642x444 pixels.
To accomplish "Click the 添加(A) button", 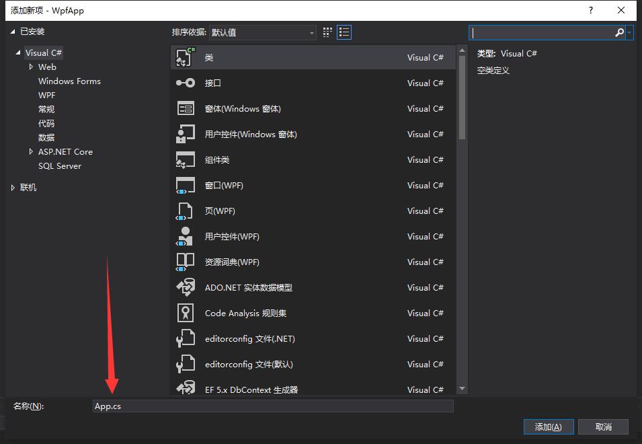I will [x=549, y=427].
